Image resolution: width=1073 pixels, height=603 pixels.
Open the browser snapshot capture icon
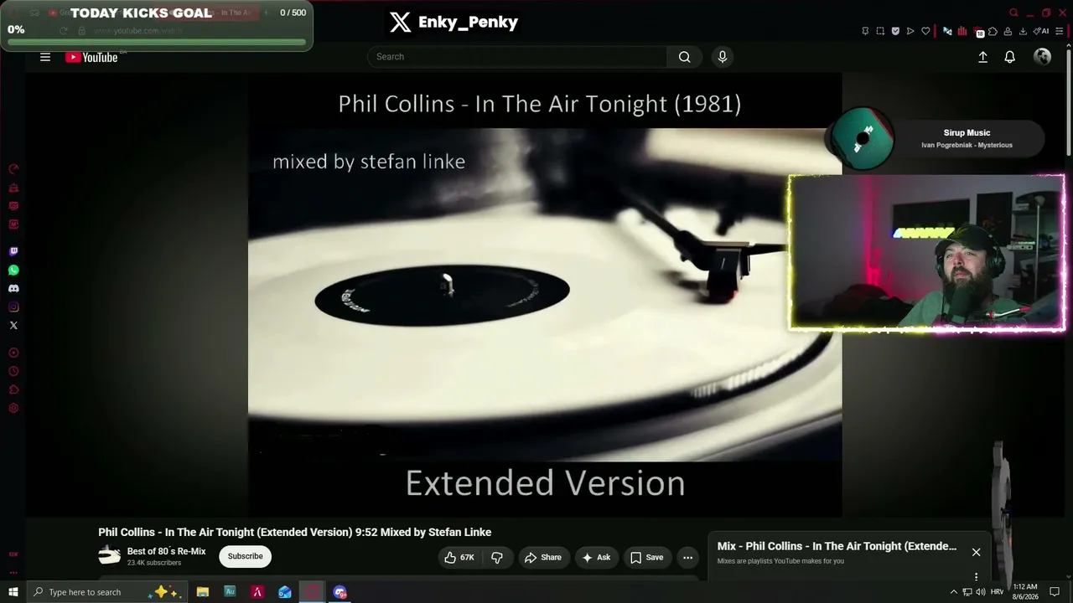(x=880, y=31)
